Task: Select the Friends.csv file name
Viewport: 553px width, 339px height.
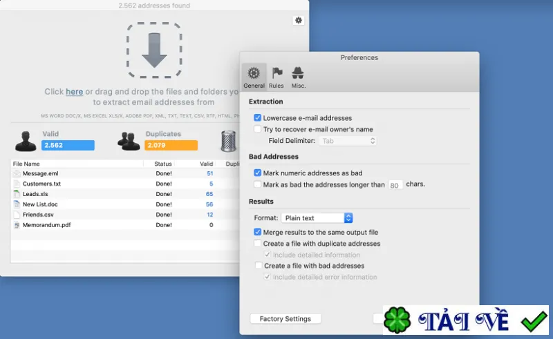Action: [x=38, y=214]
